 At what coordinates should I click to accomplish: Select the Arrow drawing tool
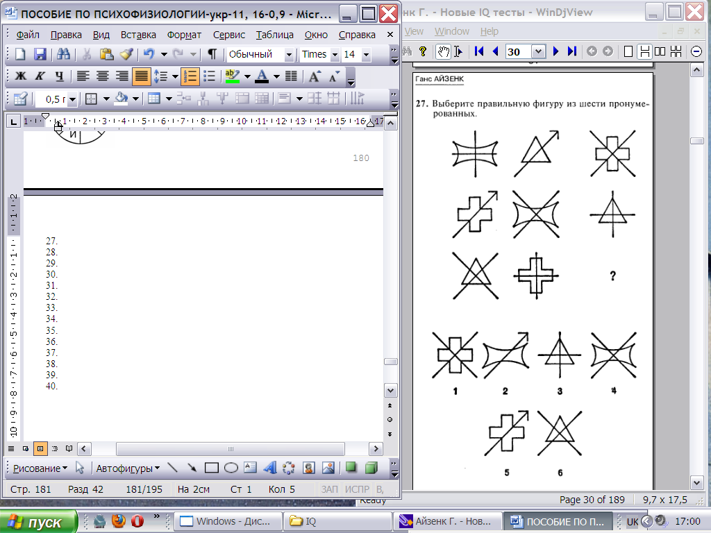tap(192, 468)
